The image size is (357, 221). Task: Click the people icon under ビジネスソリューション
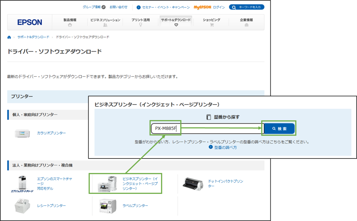pos(105,25)
